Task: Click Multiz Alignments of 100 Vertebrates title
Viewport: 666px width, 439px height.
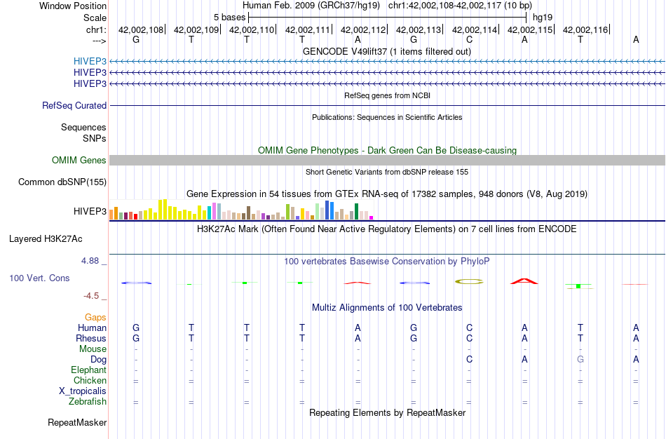Action: 387,307
